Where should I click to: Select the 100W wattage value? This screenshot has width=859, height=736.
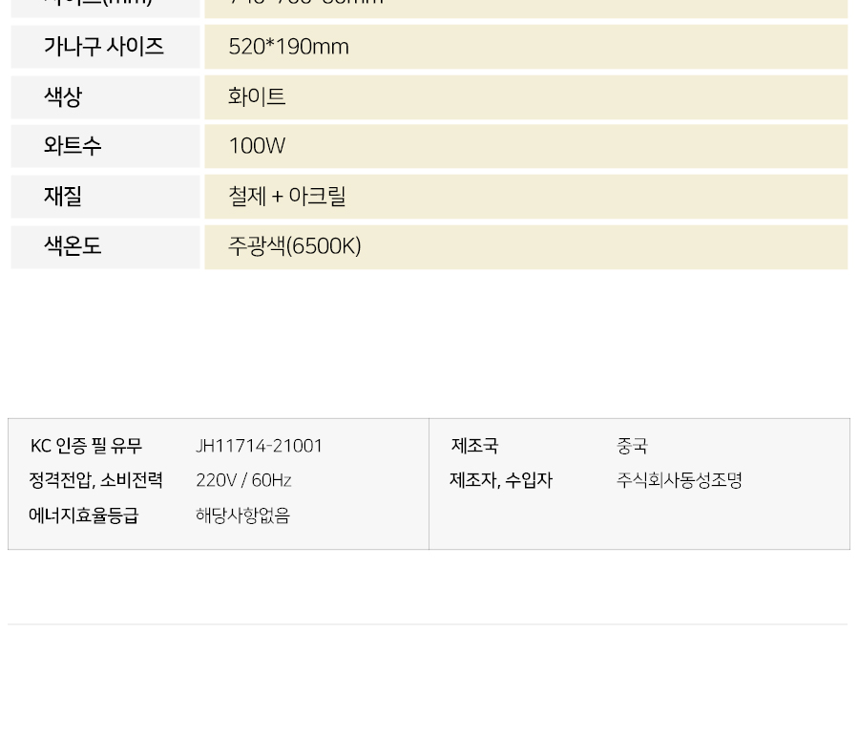257,146
